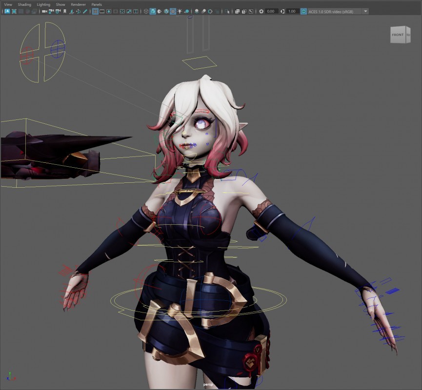Click Use All Lights bulb icon
This screenshot has width=422, height=390.
180,11
